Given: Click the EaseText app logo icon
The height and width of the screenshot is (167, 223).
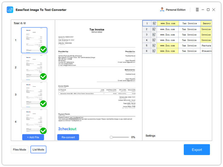Looking at the screenshot, I should [x=10, y=10].
